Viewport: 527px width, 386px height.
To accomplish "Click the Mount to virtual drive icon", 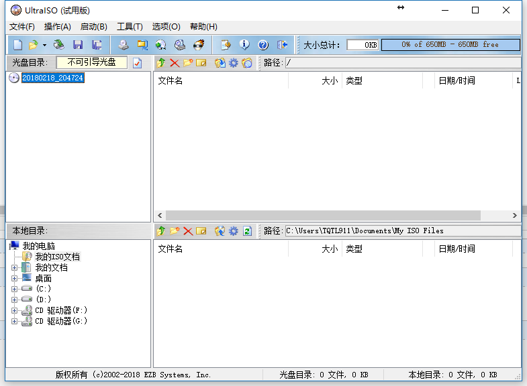I will pyautogui.click(x=180, y=45).
